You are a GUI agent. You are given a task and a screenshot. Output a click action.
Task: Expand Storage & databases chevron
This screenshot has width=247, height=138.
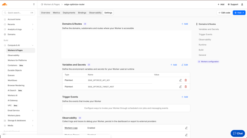pos(33,121)
